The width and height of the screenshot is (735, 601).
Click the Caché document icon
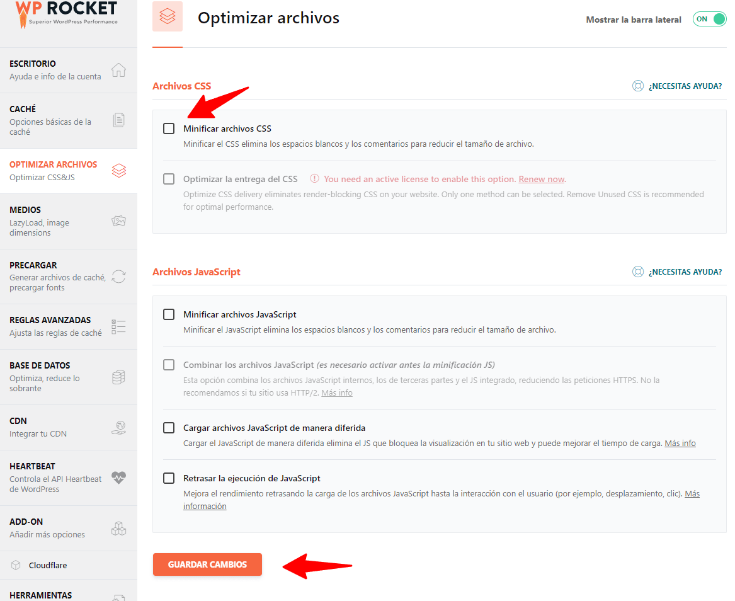click(x=119, y=120)
